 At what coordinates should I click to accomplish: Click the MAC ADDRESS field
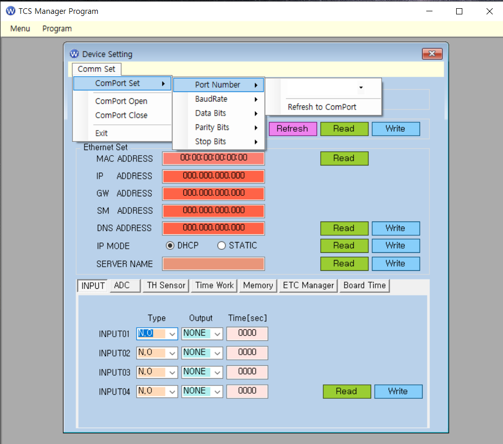pos(213,158)
